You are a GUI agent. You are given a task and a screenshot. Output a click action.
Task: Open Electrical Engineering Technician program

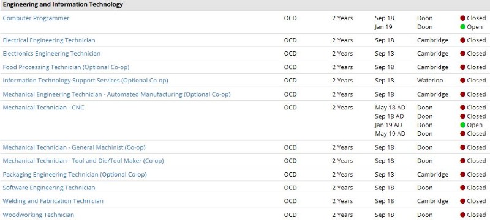click(x=49, y=40)
